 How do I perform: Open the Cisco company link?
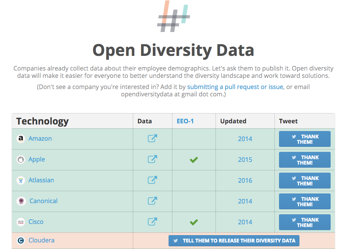point(36,222)
